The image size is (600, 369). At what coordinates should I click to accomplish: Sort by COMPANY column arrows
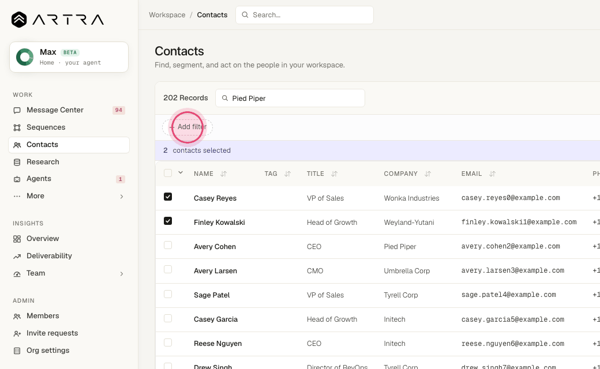[428, 174]
